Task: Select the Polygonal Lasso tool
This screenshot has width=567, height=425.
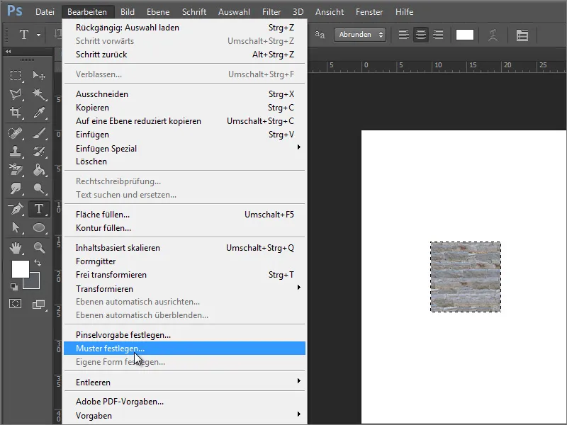Action: point(15,94)
